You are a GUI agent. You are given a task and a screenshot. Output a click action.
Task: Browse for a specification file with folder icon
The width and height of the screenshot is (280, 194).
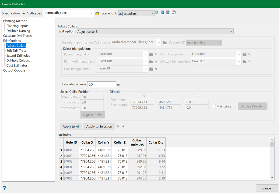(x=97, y=13)
